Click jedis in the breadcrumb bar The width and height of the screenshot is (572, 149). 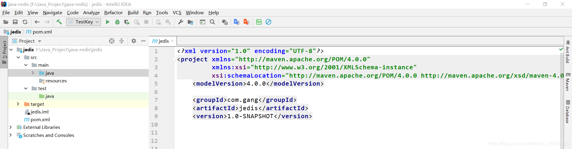(x=13, y=32)
